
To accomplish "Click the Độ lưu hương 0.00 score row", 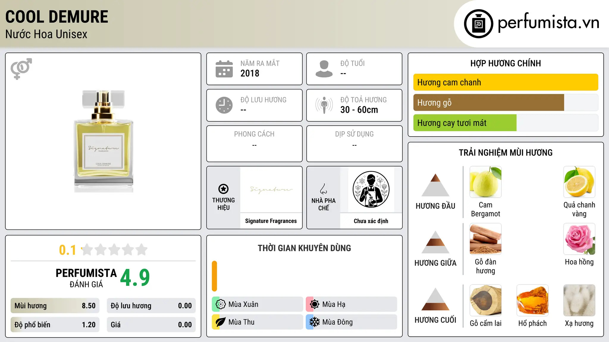I will point(151,306).
